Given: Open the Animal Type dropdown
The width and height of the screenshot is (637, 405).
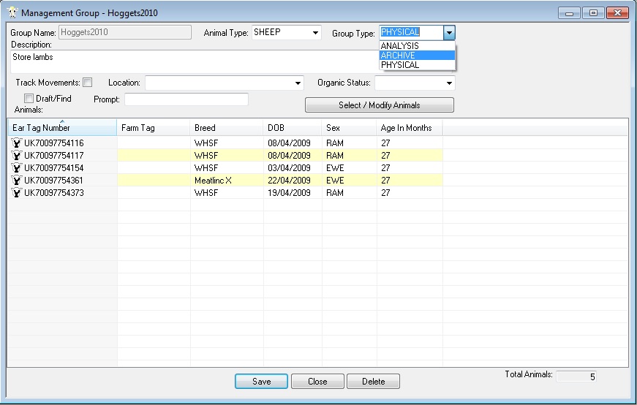Looking at the screenshot, I should pyautogui.click(x=315, y=32).
